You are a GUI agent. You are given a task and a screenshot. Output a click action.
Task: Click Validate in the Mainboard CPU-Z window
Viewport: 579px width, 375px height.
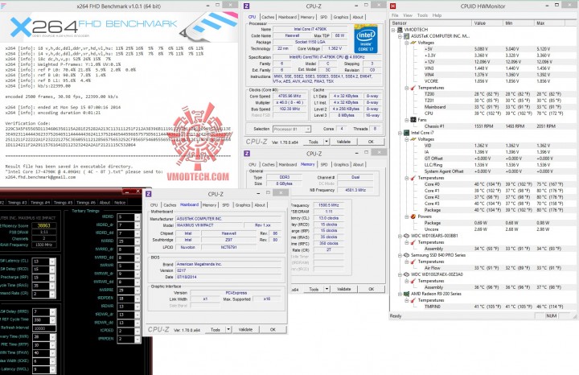pos(245,329)
